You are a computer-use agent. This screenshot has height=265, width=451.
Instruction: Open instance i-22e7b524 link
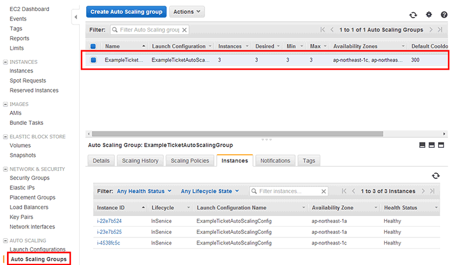coord(109,221)
